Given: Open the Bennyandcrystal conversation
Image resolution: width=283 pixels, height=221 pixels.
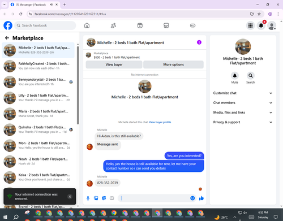Looking at the screenshot, I should (38, 82).
